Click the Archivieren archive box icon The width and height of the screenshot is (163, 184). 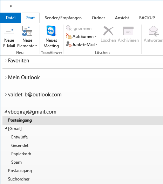[x=128, y=31]
